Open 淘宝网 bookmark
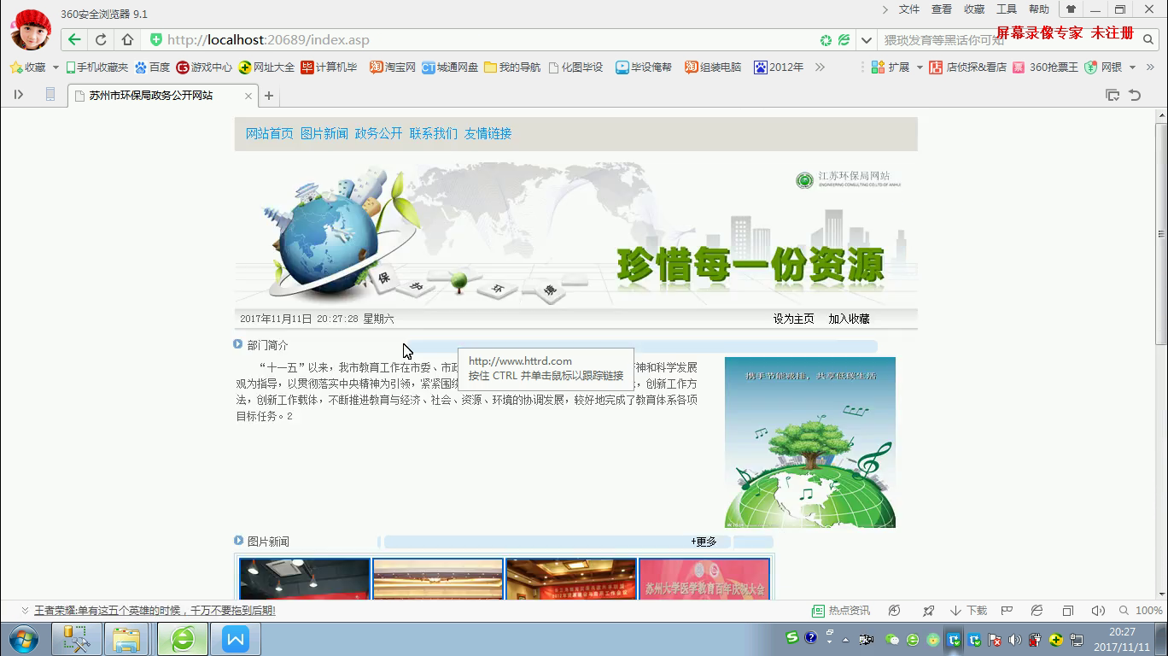This screenshot has width=1168, height=656. 393,67
